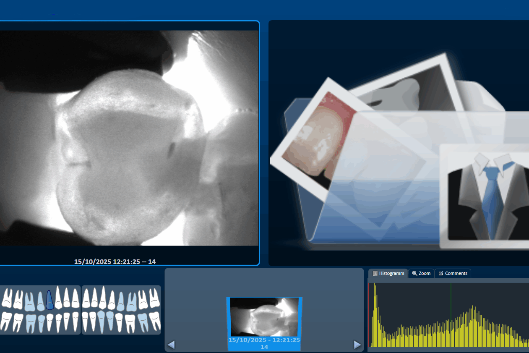Image resolution: width=529 pixels, height=353 pixels.
Task: Activate the empty right viewer with folder graphic
Action: [399, 143]
